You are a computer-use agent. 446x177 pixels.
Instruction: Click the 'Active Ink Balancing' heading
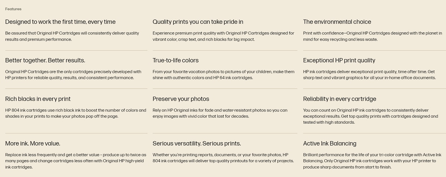330,144
